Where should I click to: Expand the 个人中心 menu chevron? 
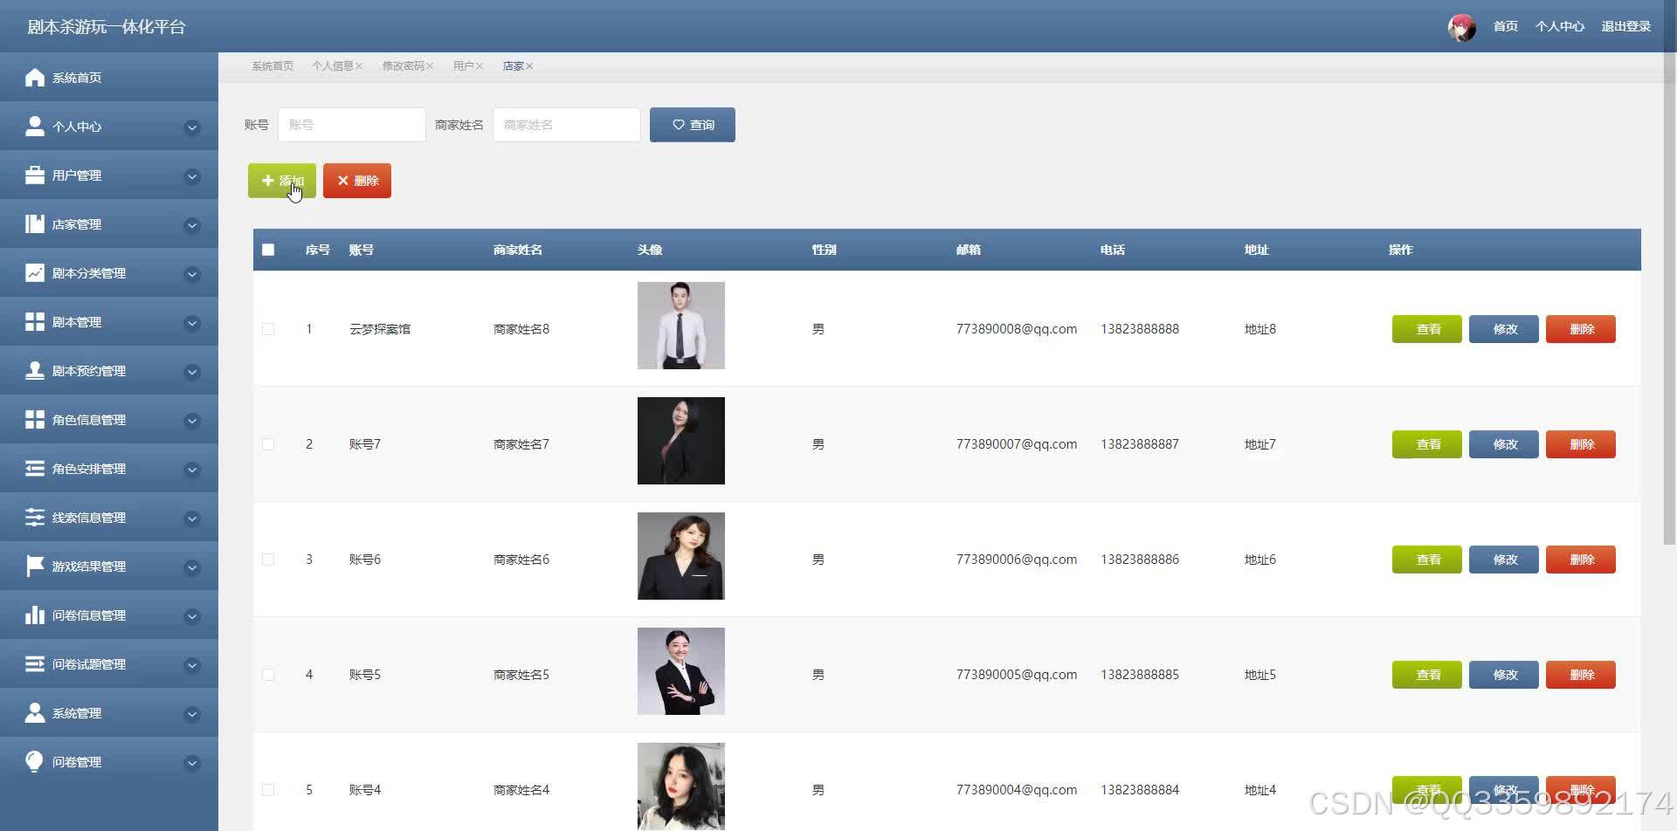(x=192, y=127)
